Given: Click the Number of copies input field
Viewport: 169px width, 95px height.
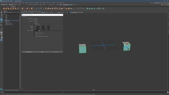Looking at the screenshot, I should pyautogui.click(x=36, y=31).
